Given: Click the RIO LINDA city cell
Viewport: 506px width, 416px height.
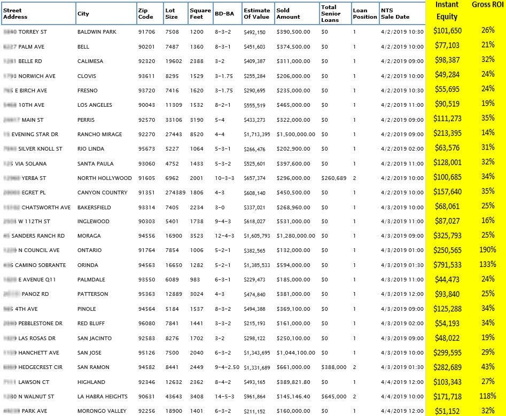Looking at the screenshot, I should [91, 149].
